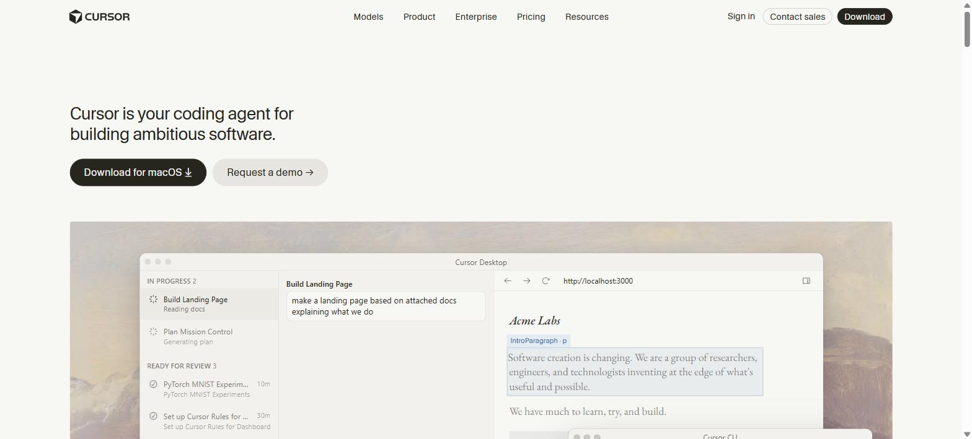The height and width of the screenshot is (439, 972).
Task: Open the Resources menu
Action: tap(587, 17)
